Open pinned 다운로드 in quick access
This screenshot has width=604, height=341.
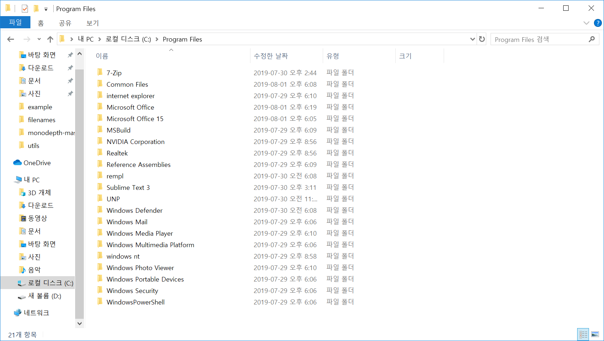40,68
